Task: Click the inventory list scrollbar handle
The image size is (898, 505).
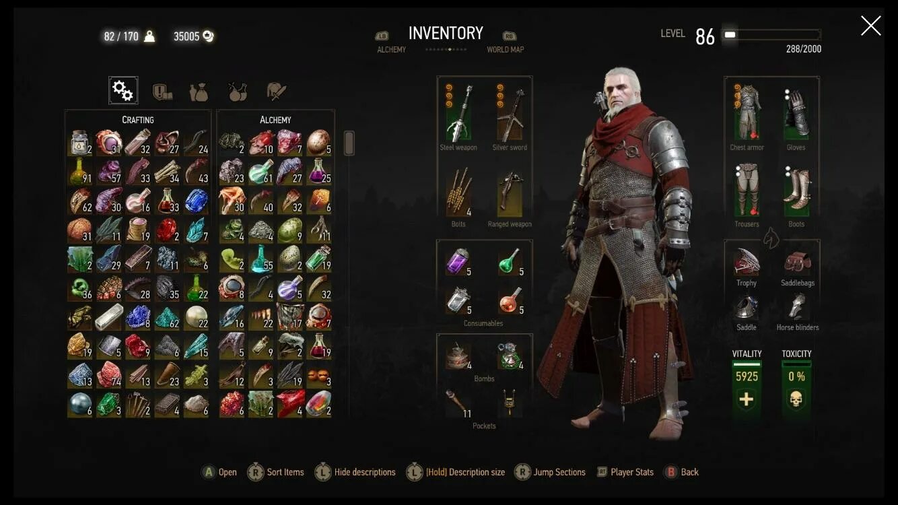Action: [349, 143]
